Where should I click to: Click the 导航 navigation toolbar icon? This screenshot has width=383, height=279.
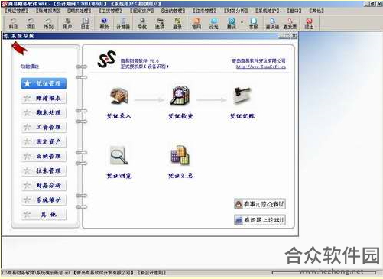[x=142, y=24]
